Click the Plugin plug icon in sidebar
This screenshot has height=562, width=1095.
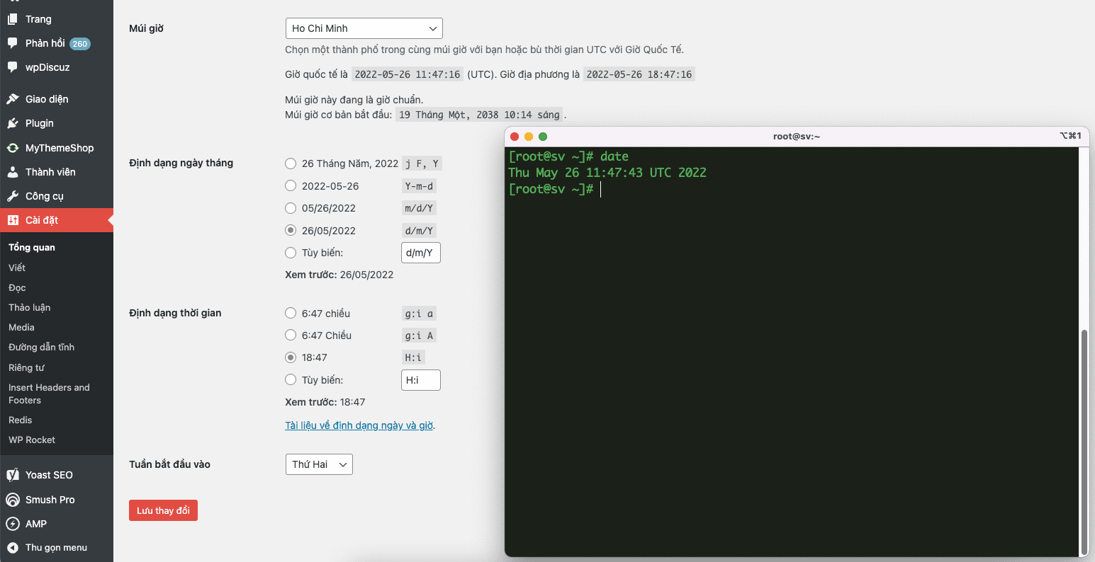pyautogui.click(x=13, y=123)
